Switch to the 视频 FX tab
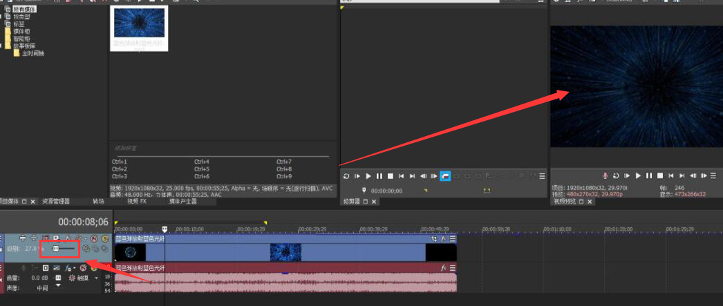Image resolution: width=723 pixels, height=306 pixels. point(136,202)
